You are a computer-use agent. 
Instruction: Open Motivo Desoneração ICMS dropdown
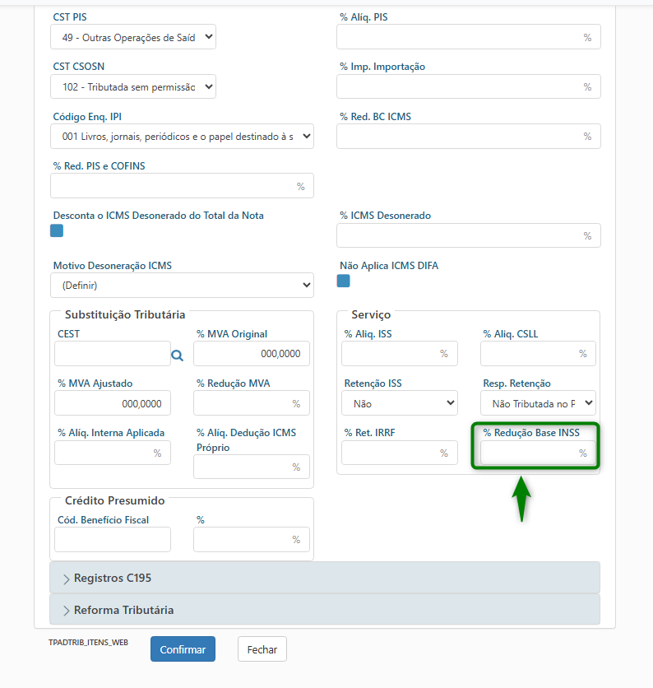tap(182, 286)
